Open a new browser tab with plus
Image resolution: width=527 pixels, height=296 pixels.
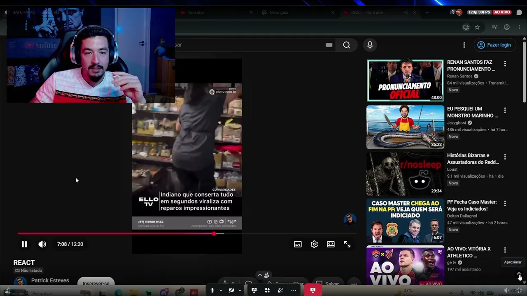[427, 12]
